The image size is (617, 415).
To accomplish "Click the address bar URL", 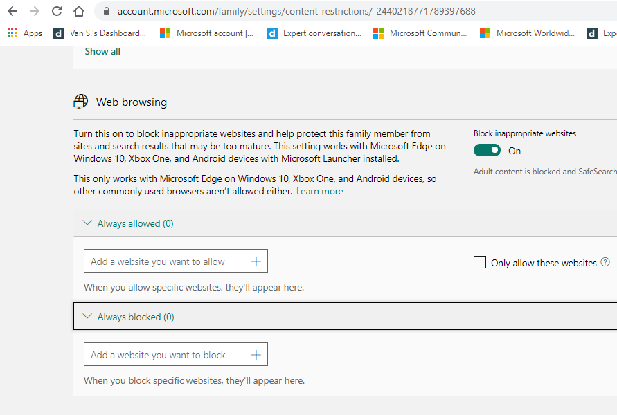I will click(296, 11).
